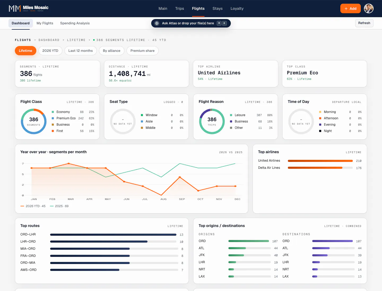Click the AMS–ORD route label
The image size is (382, 291).
pyautogui.click(x=28, y=270)
